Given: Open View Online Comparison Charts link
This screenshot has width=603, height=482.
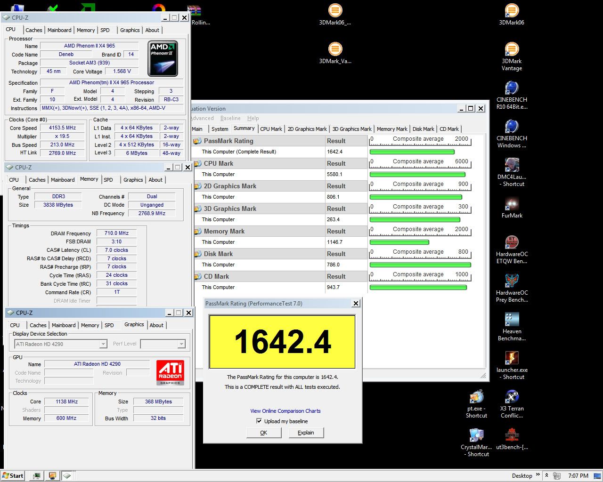Looking at the screenshot, I should [x=285, y=411].
